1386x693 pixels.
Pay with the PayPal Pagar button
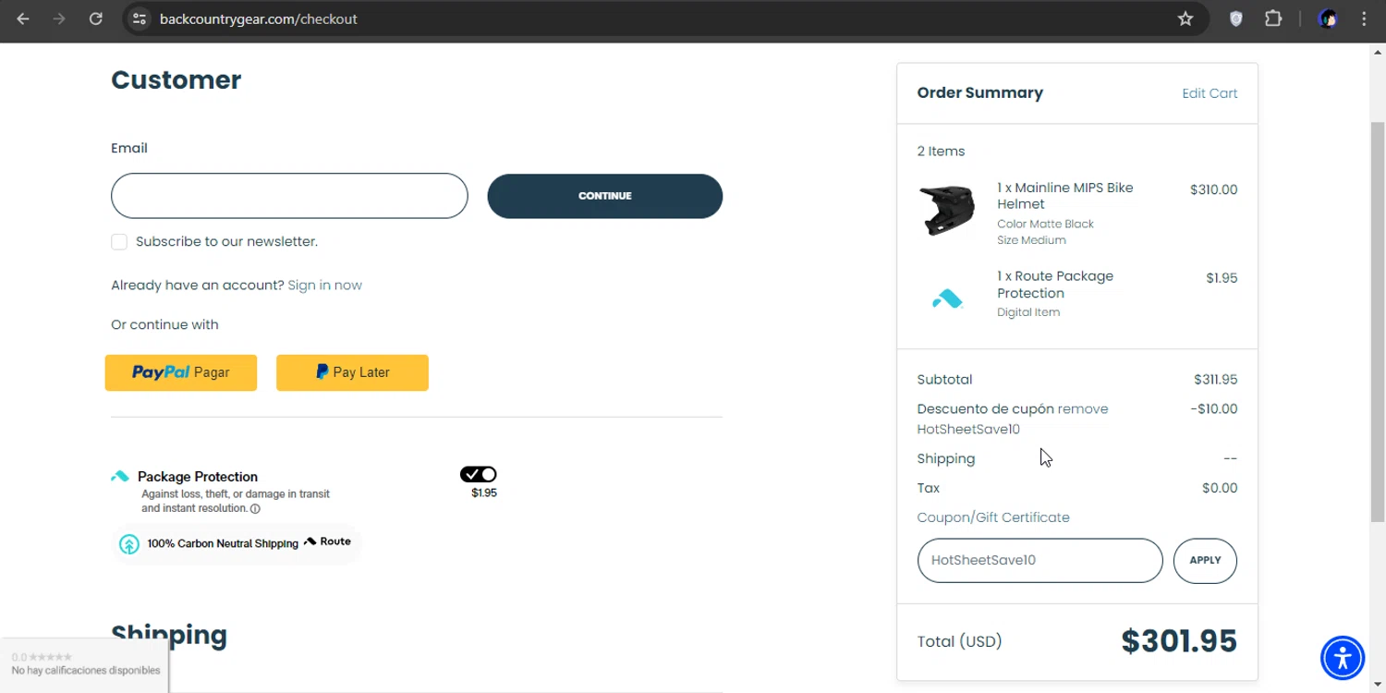181,372
